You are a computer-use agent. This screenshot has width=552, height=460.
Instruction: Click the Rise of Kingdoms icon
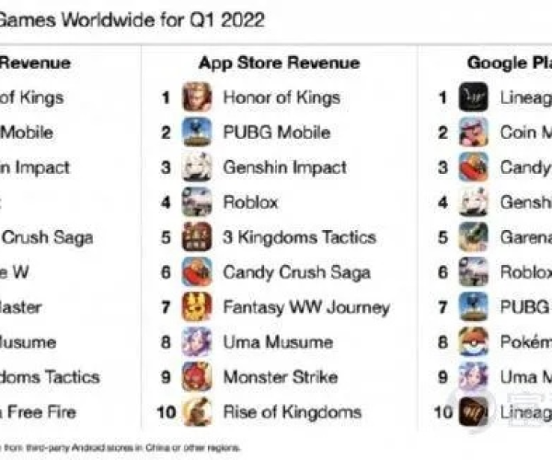(197, 412)
